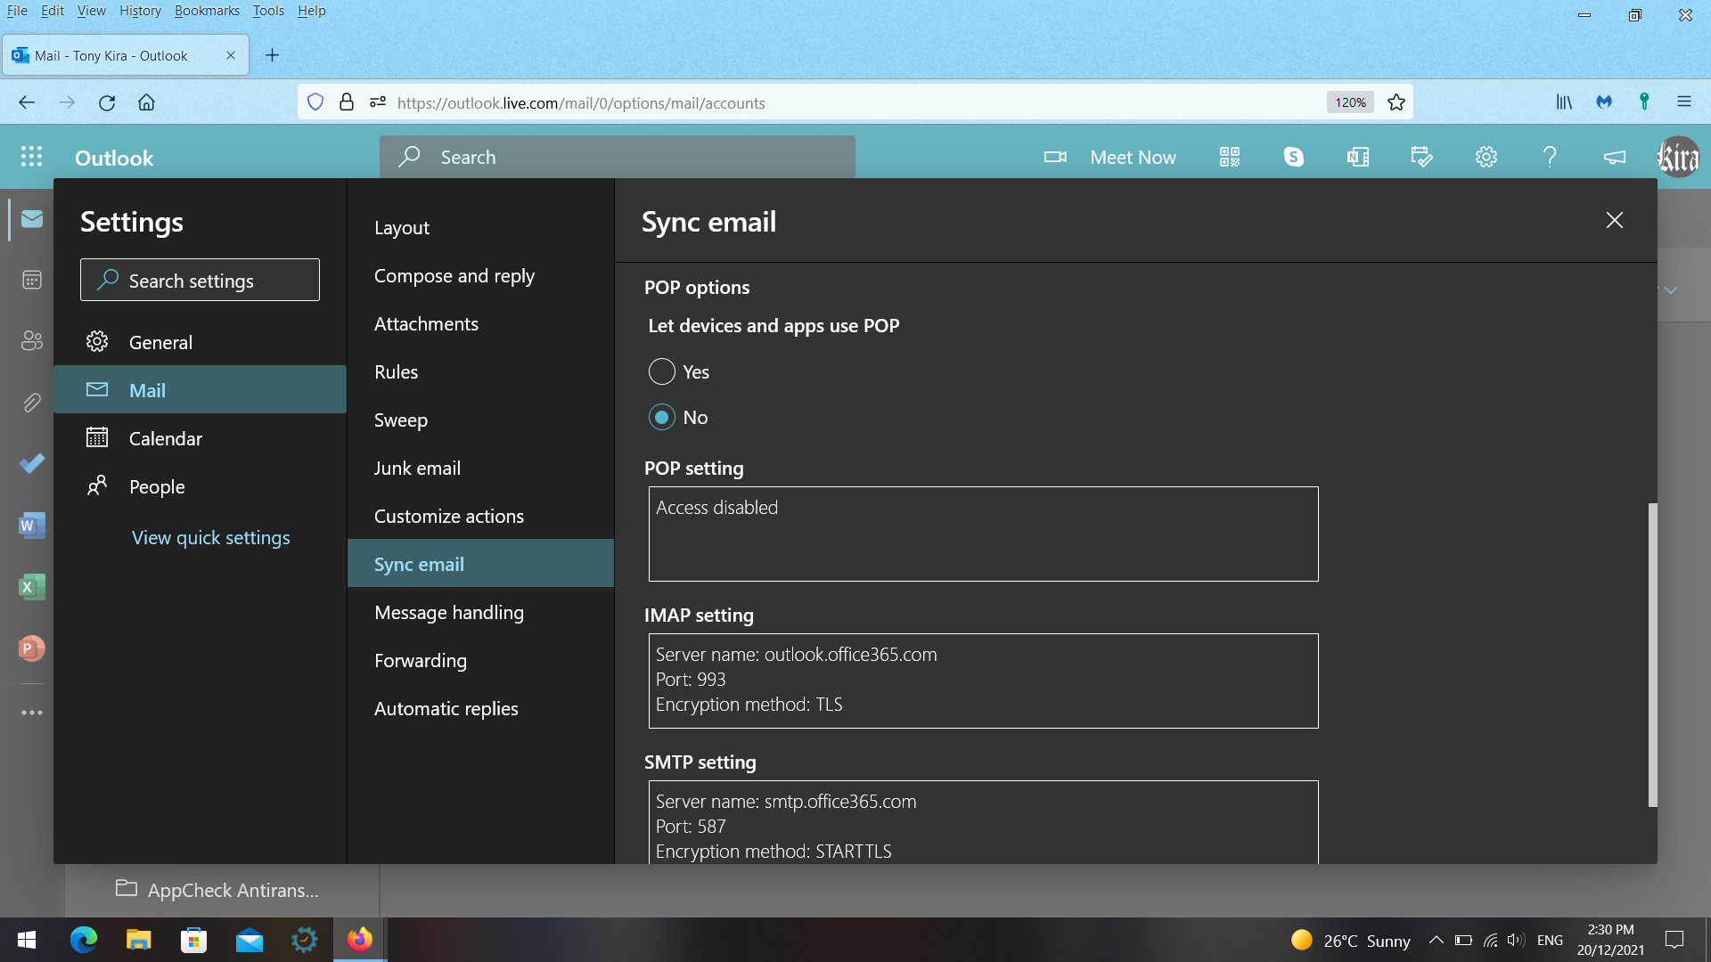This screenshot has width=1711, height=962.
Task: Click the Meet Now camera icon
Action: coord(1055,157)
